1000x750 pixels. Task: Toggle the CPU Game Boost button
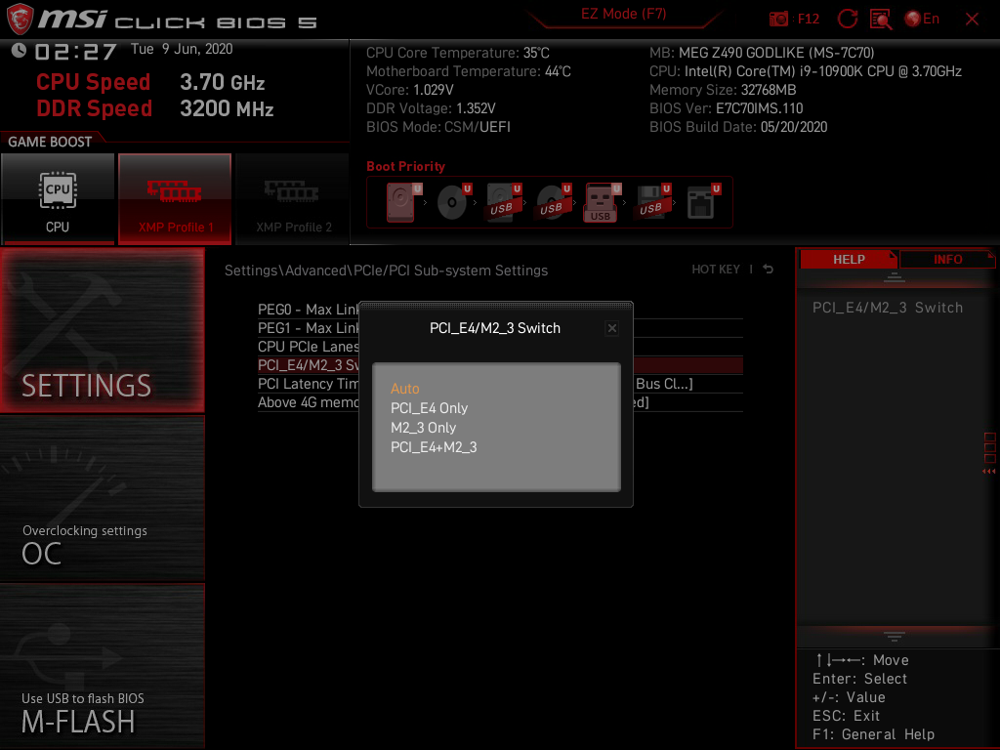click(x=58, y=198)
